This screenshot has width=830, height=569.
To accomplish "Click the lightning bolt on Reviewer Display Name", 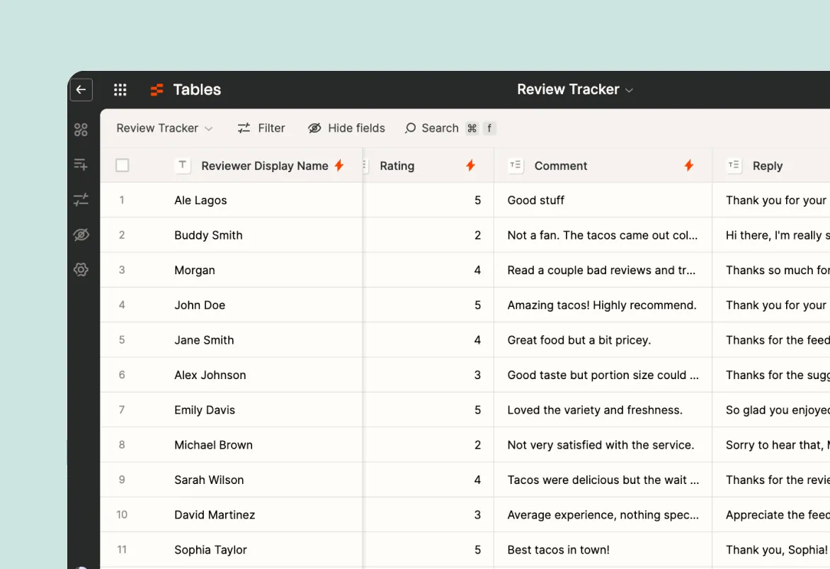I will 339,165.
